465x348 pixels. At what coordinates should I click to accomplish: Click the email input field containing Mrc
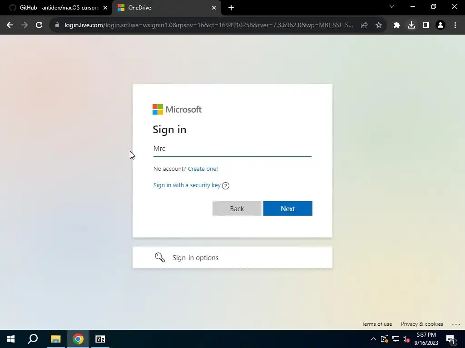click(232, 149)
